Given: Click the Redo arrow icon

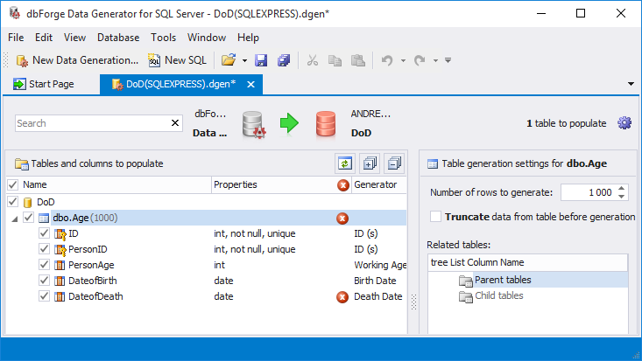Looking at the screenshot, I should [x=420, y=60].
